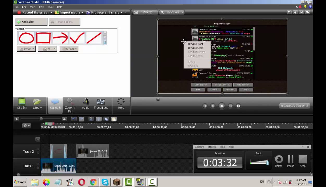Click the Add callout button
The height and width of the screenshot is (187, 326).
[x=31, y=22]
